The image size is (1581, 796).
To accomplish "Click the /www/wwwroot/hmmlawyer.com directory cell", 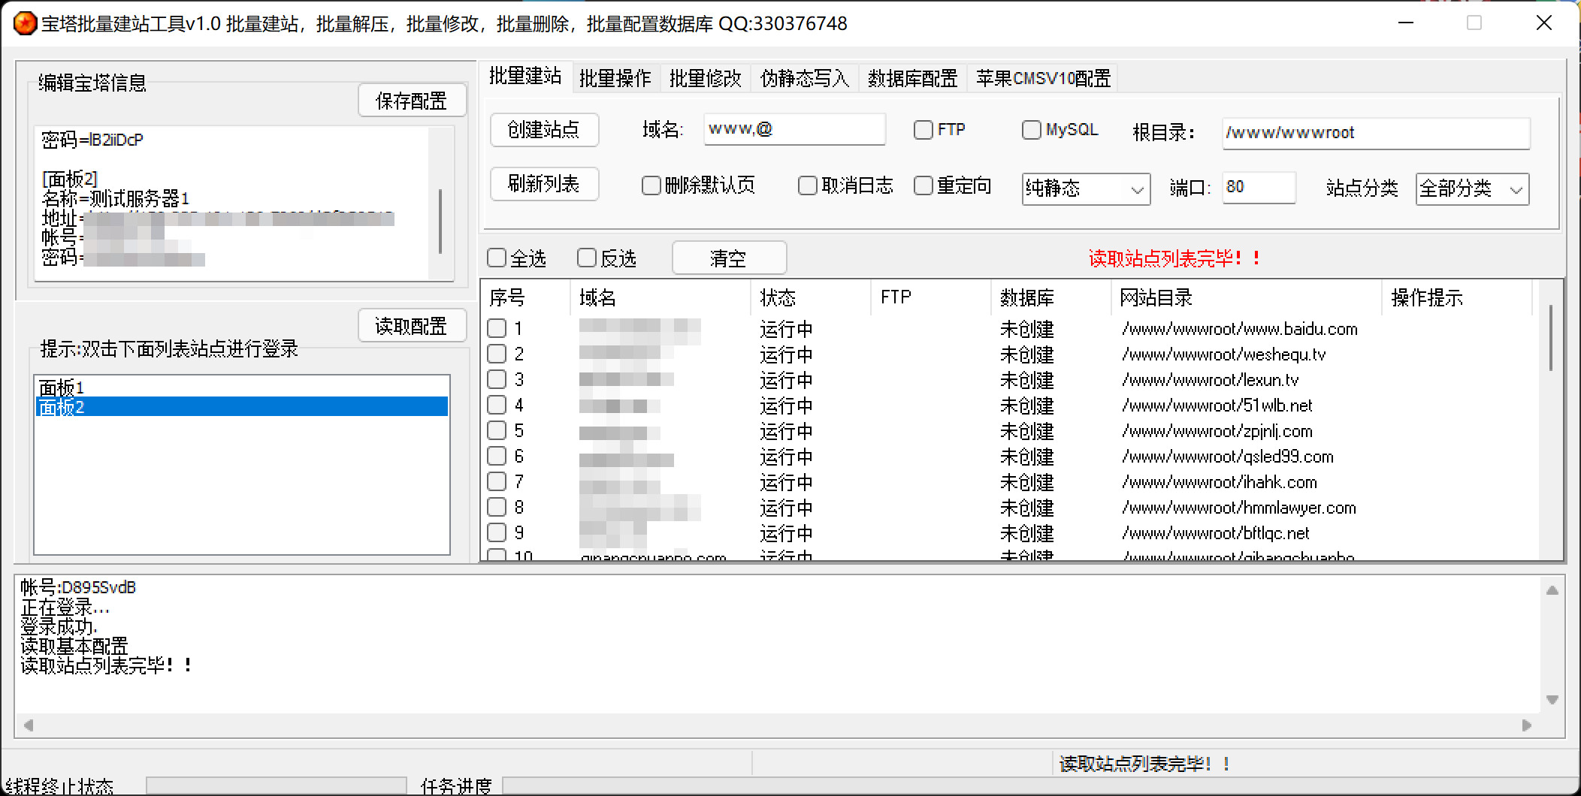I will click(x=1238, y=508).
